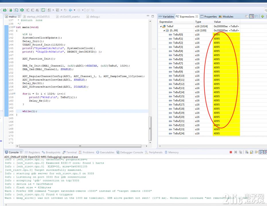Clear console icon
Screen dimensions: 267x206
[247, 152]
